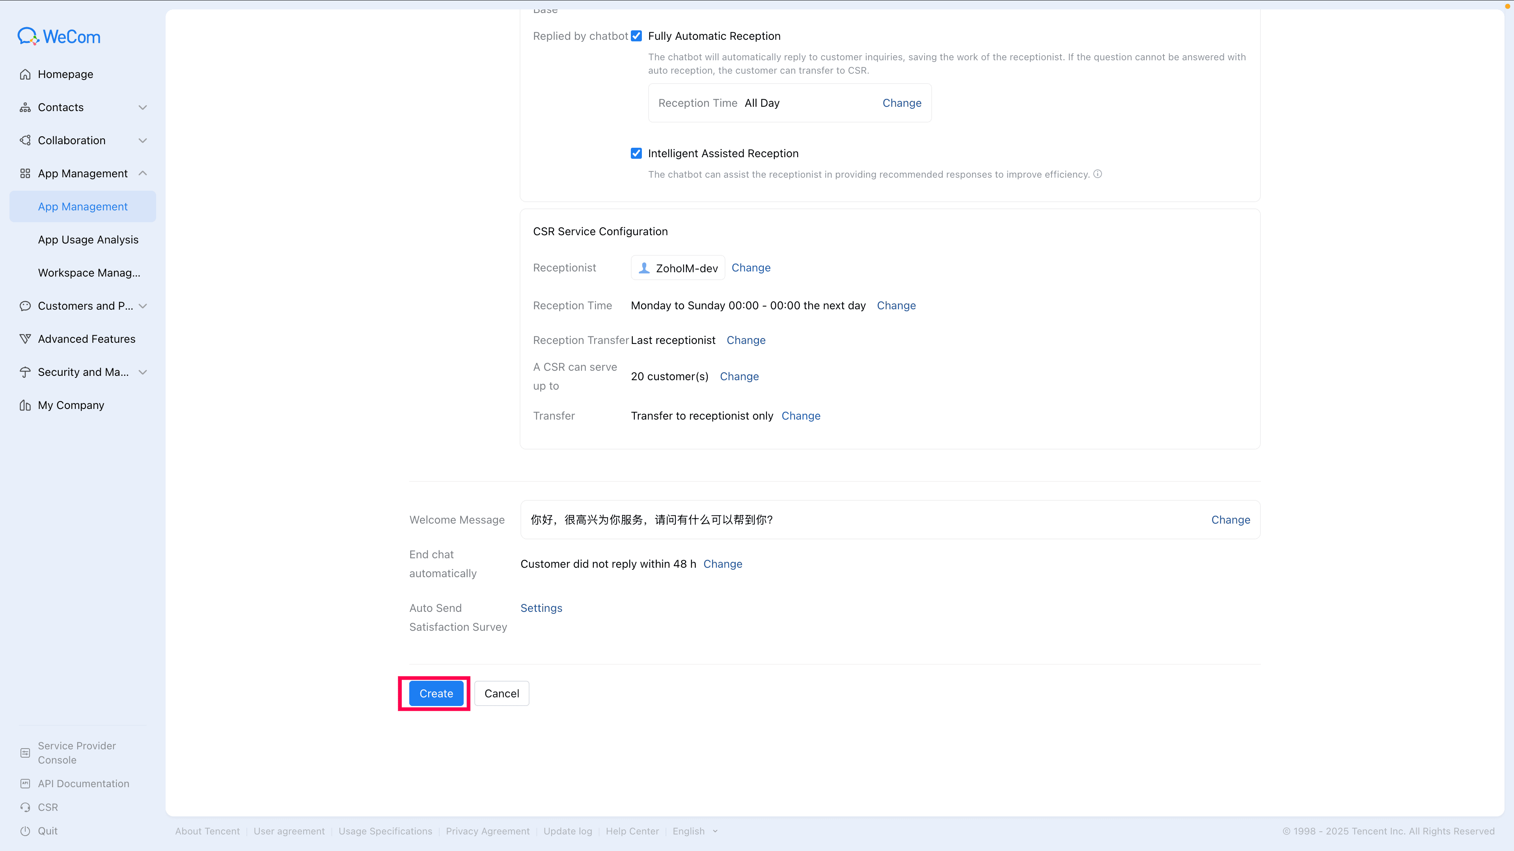The width and height of the screenshot is (1514, 851).
Task: Click the WeCom logo
Action: 59,36
